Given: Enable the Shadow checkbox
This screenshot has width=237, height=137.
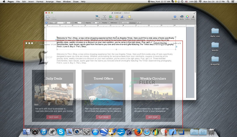Looking at the screenshot, I should coord(101,23).
